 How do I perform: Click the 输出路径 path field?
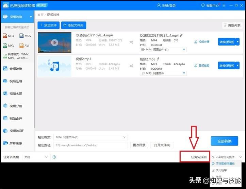point(91,145)
